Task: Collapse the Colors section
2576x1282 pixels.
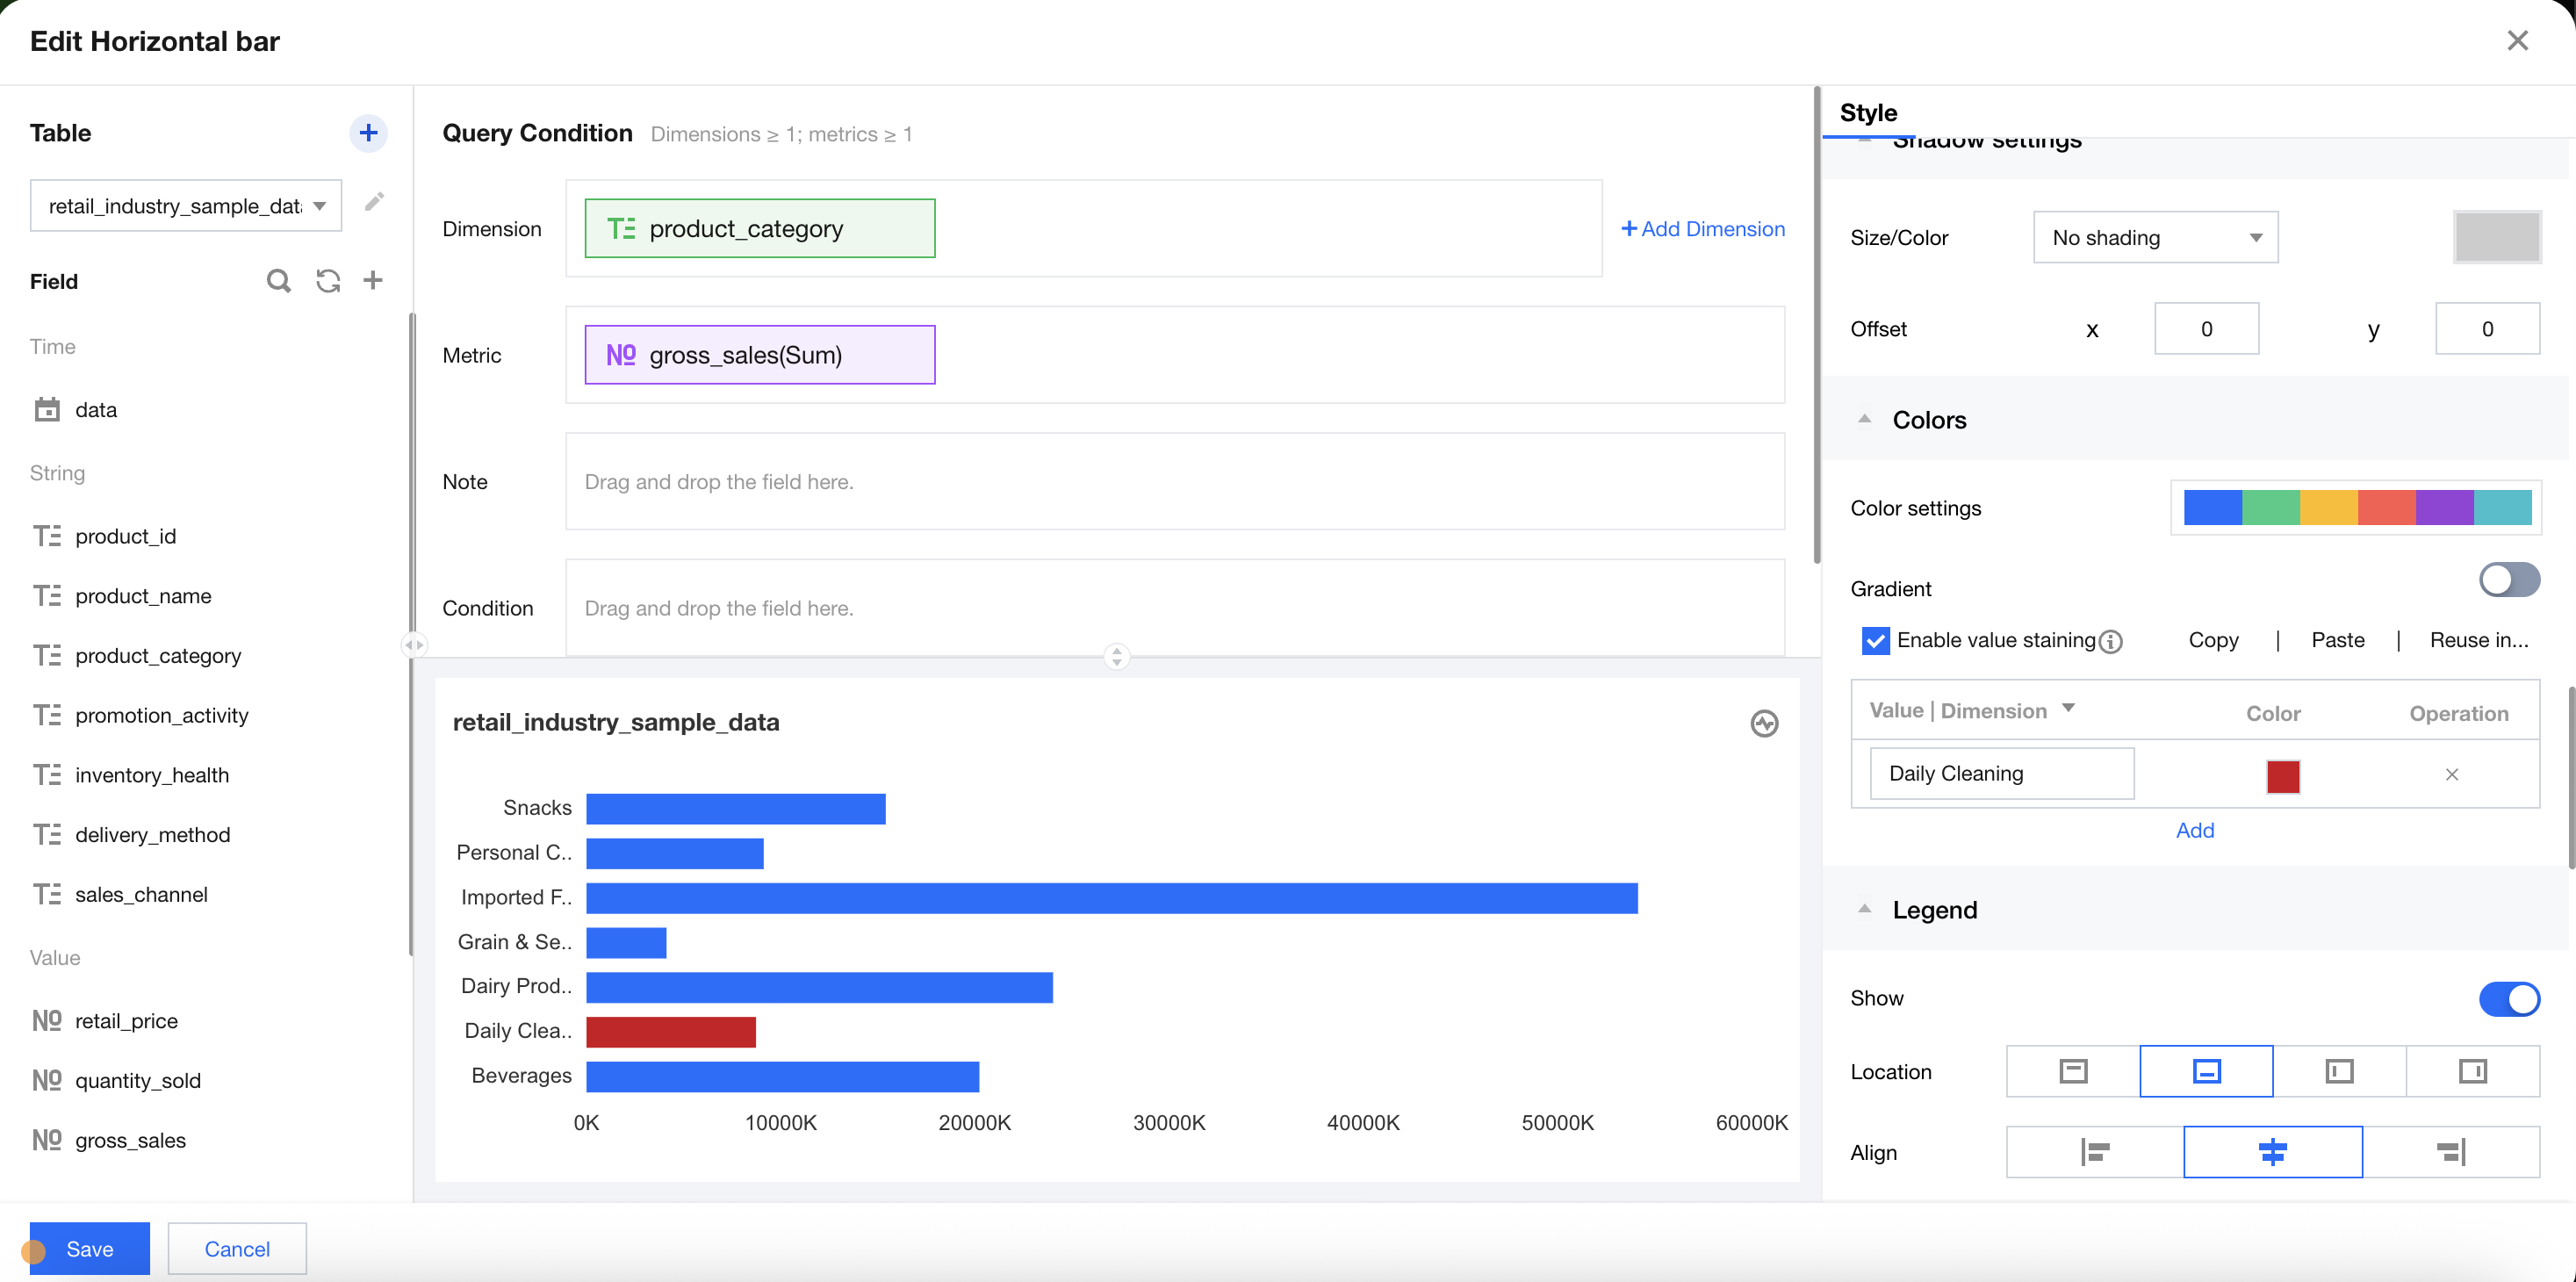Action: point(1864,420)
